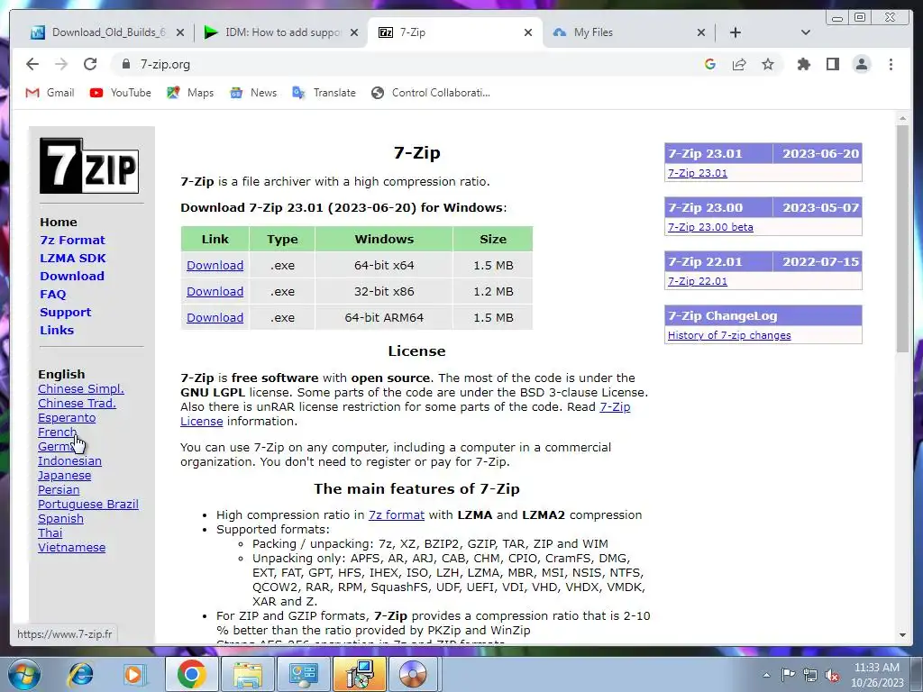Open the LZMA SDK sidebar link
The image size is (923, 692).
coord(73,258)
